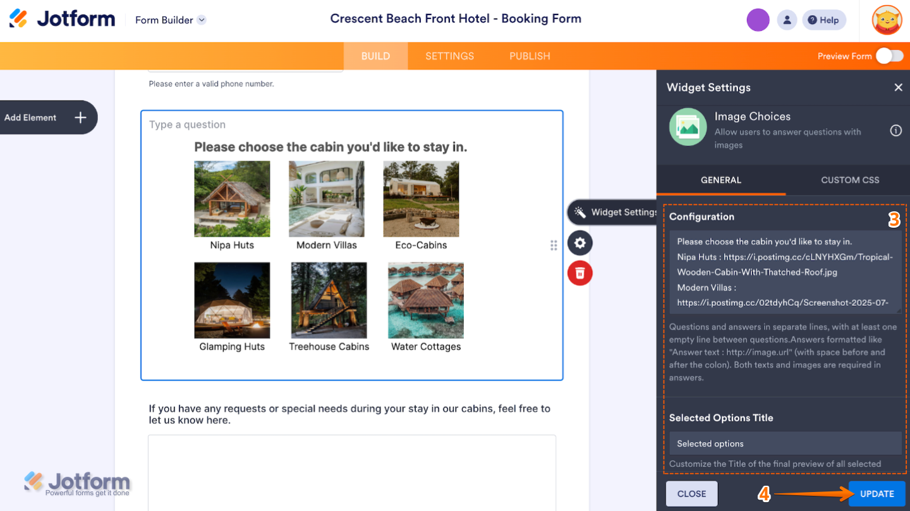Switch to the CUSTOM CSS tab
Screen dimensions: 910x511
(849, 180)
